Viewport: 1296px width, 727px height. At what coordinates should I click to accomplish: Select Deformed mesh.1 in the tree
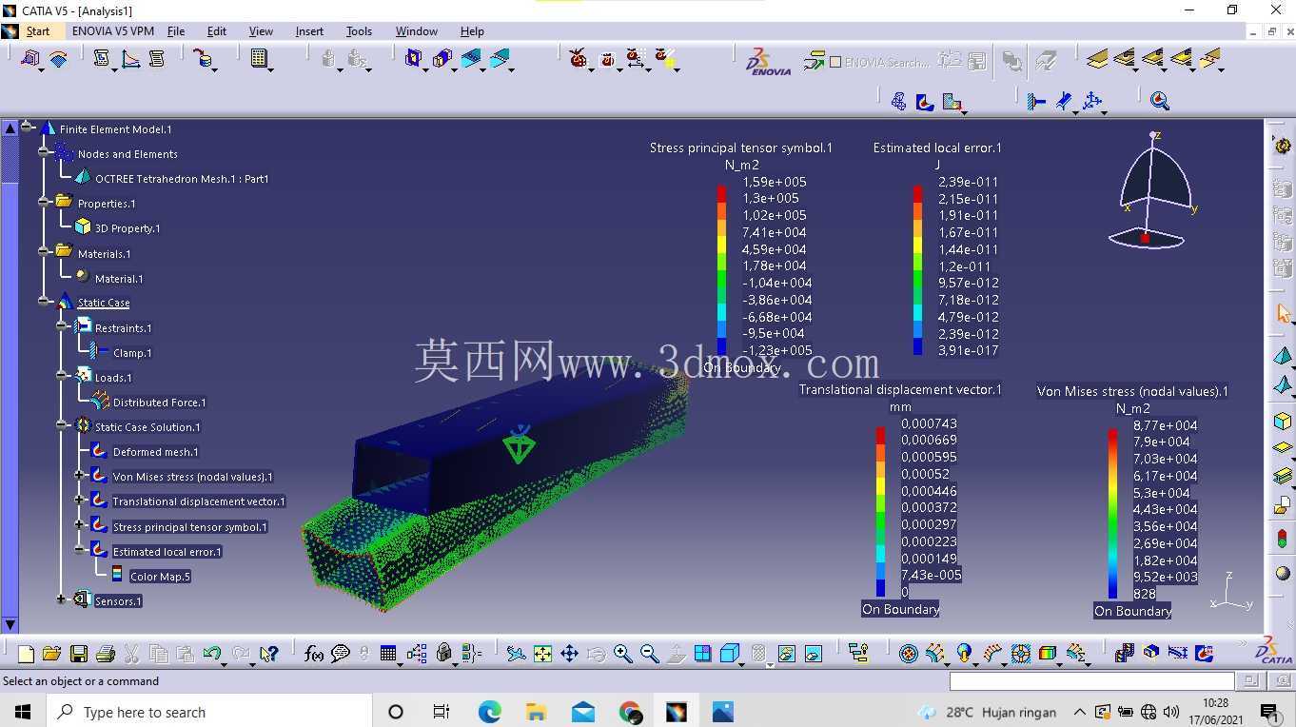pyautogui.click(x=155, y=452)
